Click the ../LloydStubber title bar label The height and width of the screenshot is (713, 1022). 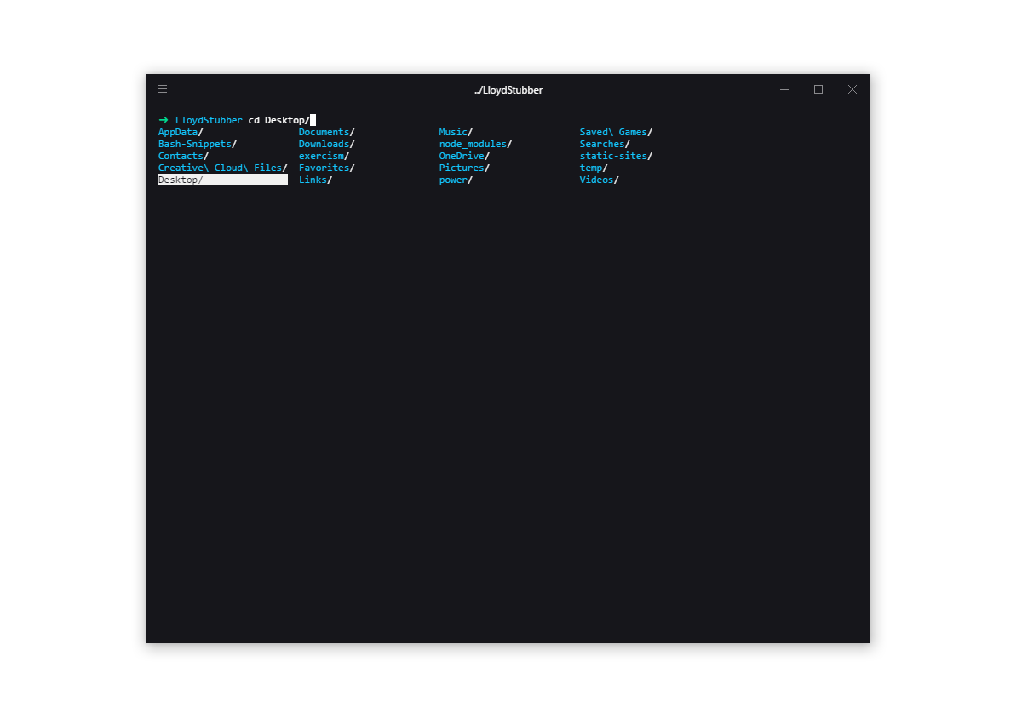[508, 89]
